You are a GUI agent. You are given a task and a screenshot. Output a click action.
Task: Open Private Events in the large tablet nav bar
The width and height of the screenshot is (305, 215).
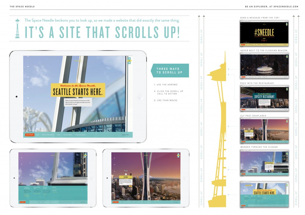(68, 135)
